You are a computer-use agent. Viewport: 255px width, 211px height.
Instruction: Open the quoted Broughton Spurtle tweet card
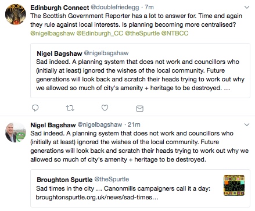tap(140, 188)
